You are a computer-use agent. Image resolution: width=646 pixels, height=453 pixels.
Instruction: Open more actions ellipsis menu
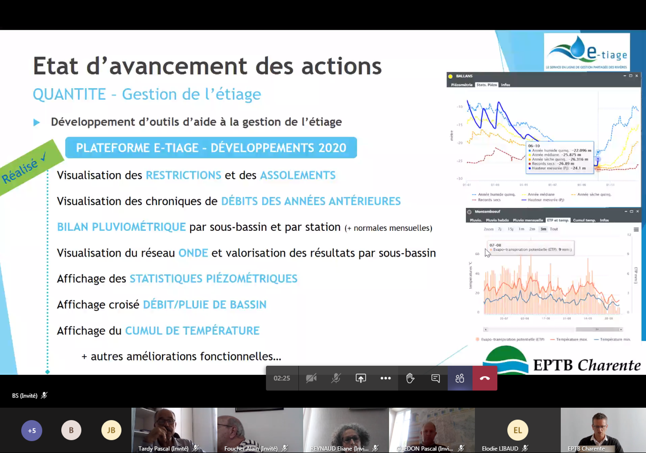point(386,378)
